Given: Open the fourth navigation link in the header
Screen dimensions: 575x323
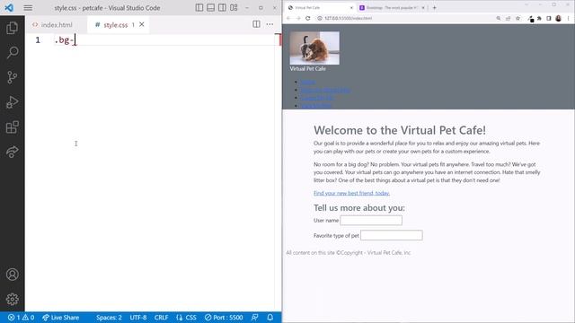Looking at the screenshot, I should [315, 106].
